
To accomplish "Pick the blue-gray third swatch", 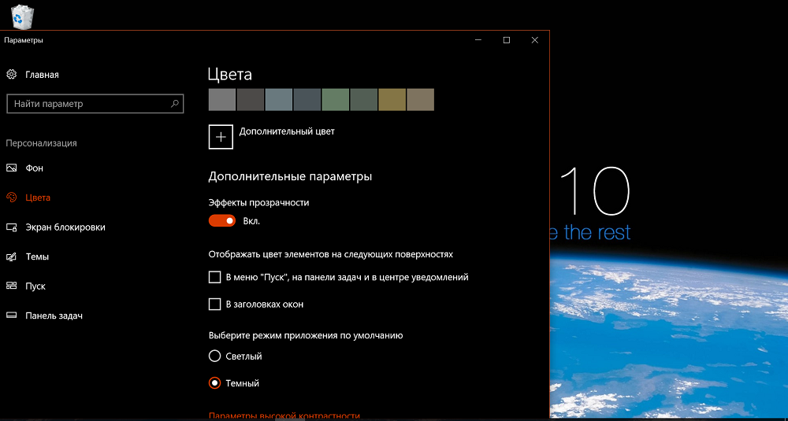I will (x=278, y=100).
